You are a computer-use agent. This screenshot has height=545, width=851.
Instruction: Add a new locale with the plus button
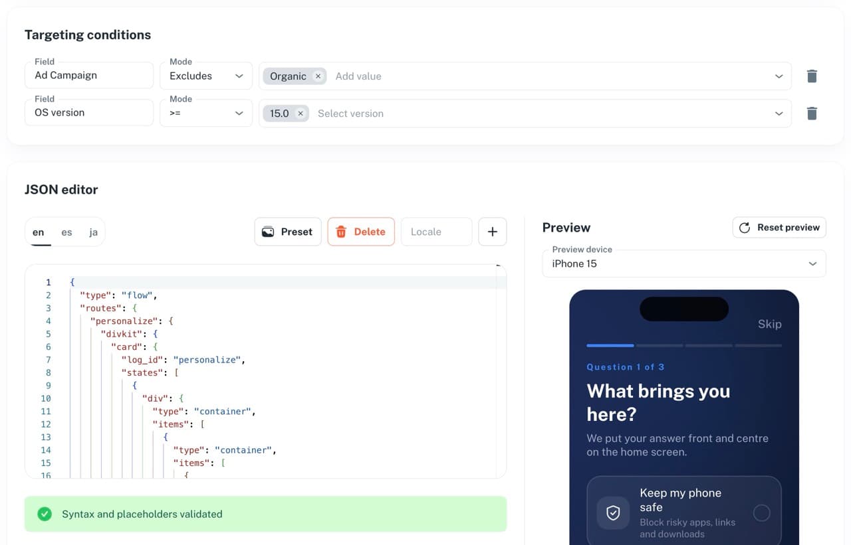click(x=493, y=232)
